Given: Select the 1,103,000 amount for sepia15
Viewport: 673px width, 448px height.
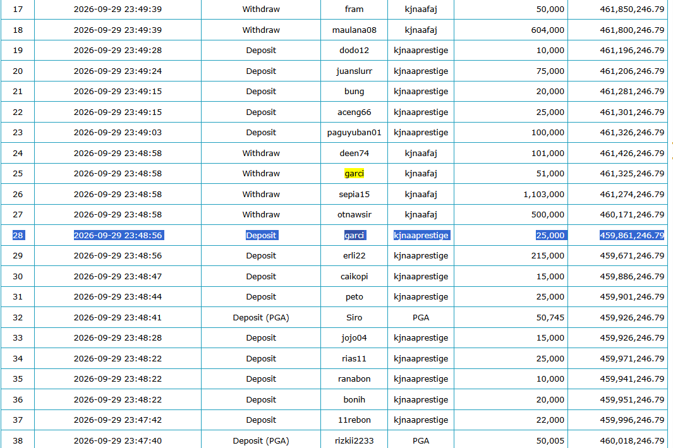Looking at the screenshot, I should coord(543,195).
